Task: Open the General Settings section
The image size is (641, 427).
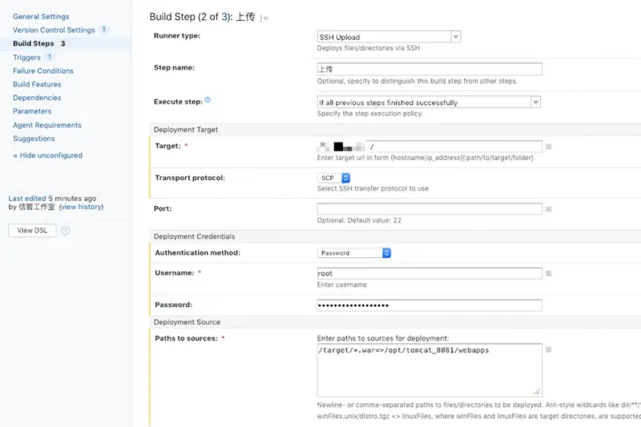Action: (41, 16)
